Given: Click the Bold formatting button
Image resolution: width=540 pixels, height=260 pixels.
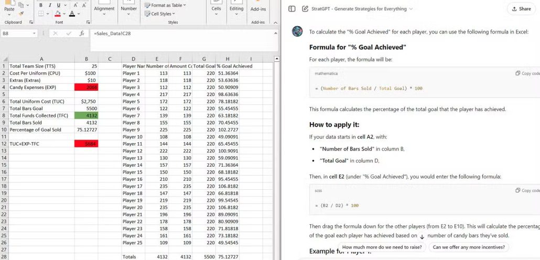Looking at the screenshot, I should 41,5.
